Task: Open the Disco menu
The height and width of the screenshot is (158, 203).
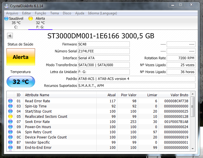Action: click(67, 13)
